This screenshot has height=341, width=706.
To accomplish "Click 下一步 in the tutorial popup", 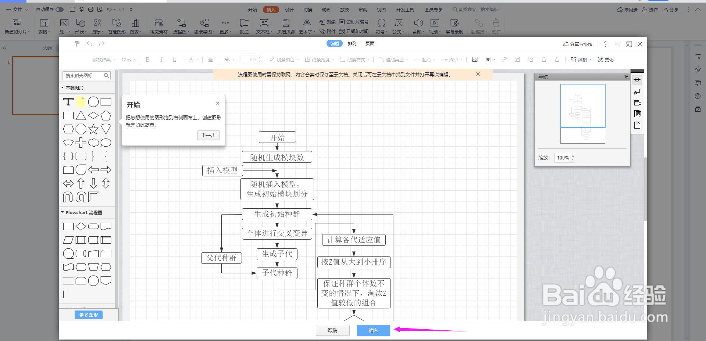I will pos(208,135).
